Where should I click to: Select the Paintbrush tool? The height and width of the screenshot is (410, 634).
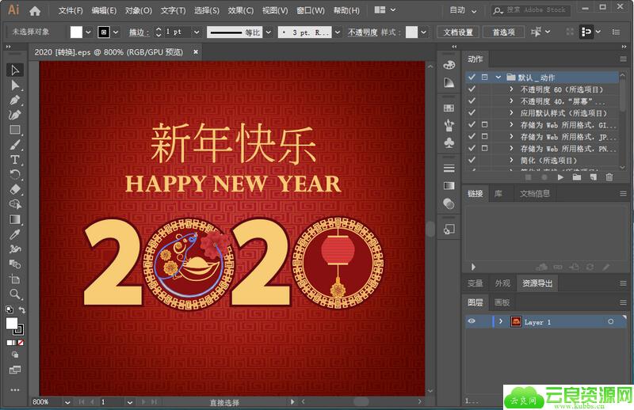(x=15, y=145)
